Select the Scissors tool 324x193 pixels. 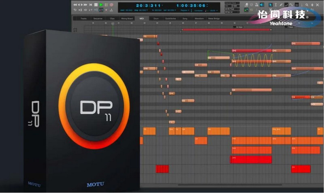270,10
